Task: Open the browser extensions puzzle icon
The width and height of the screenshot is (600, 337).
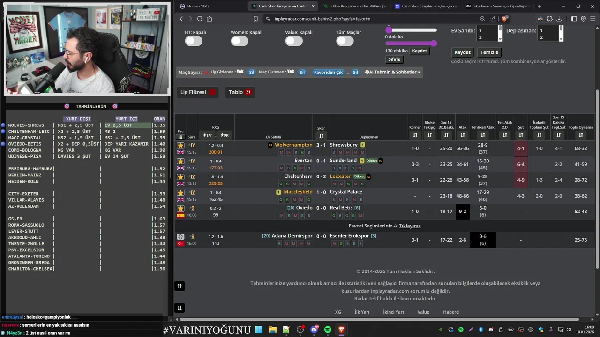Action: point(550,19)
